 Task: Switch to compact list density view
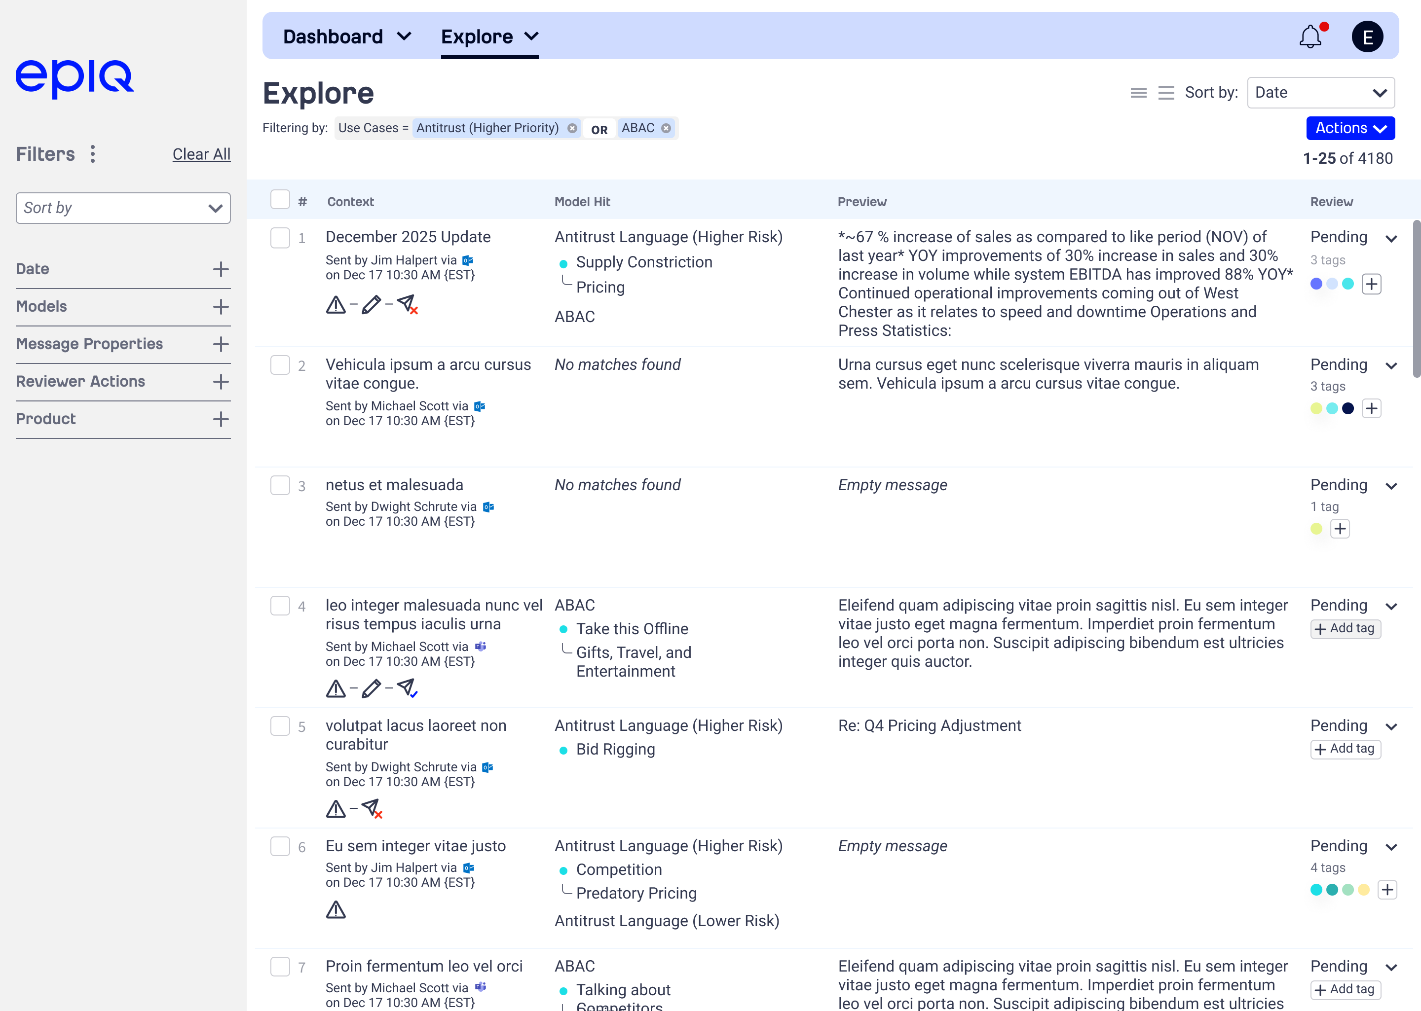coord(1138,93)
